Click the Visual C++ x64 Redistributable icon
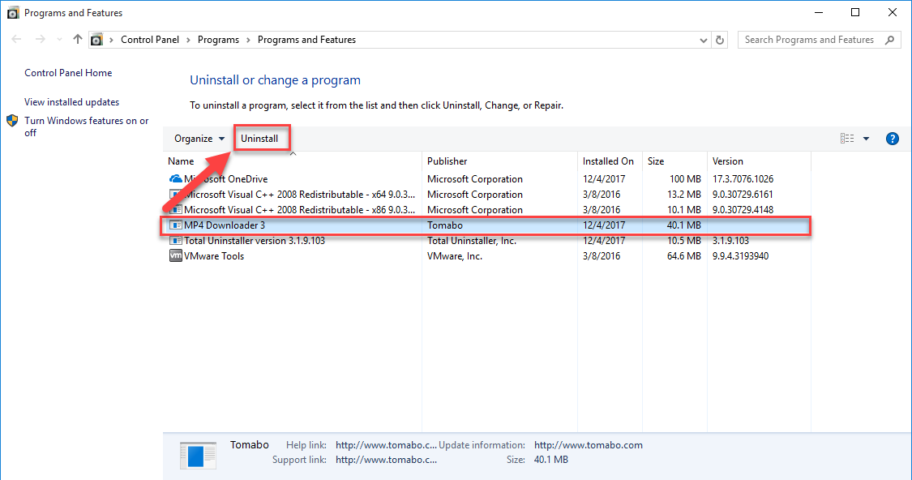912x480 pixels. pos(175,194)
